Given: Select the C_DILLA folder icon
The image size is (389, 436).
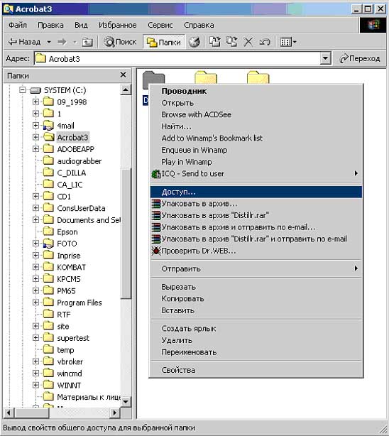Looking at the screenshot, I should (x=48, y=173).
